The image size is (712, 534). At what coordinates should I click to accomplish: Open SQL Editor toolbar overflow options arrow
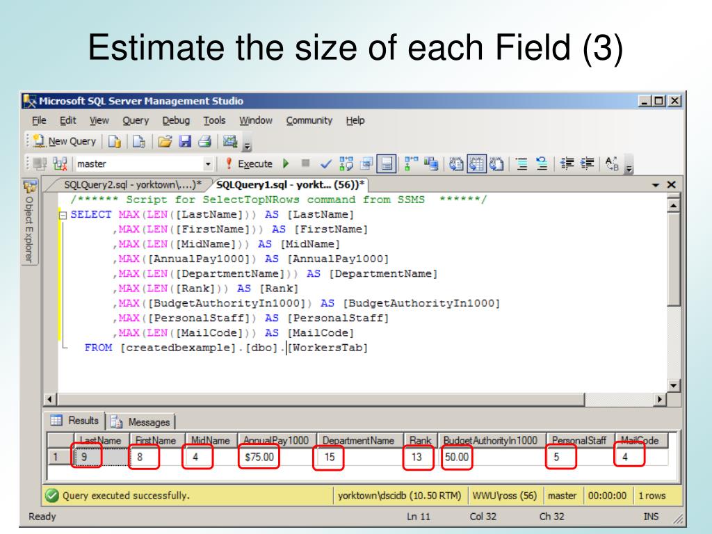tap(629, 169)
